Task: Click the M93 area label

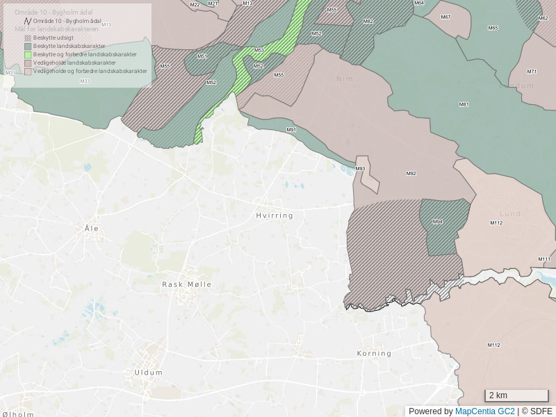Action: 360,169
